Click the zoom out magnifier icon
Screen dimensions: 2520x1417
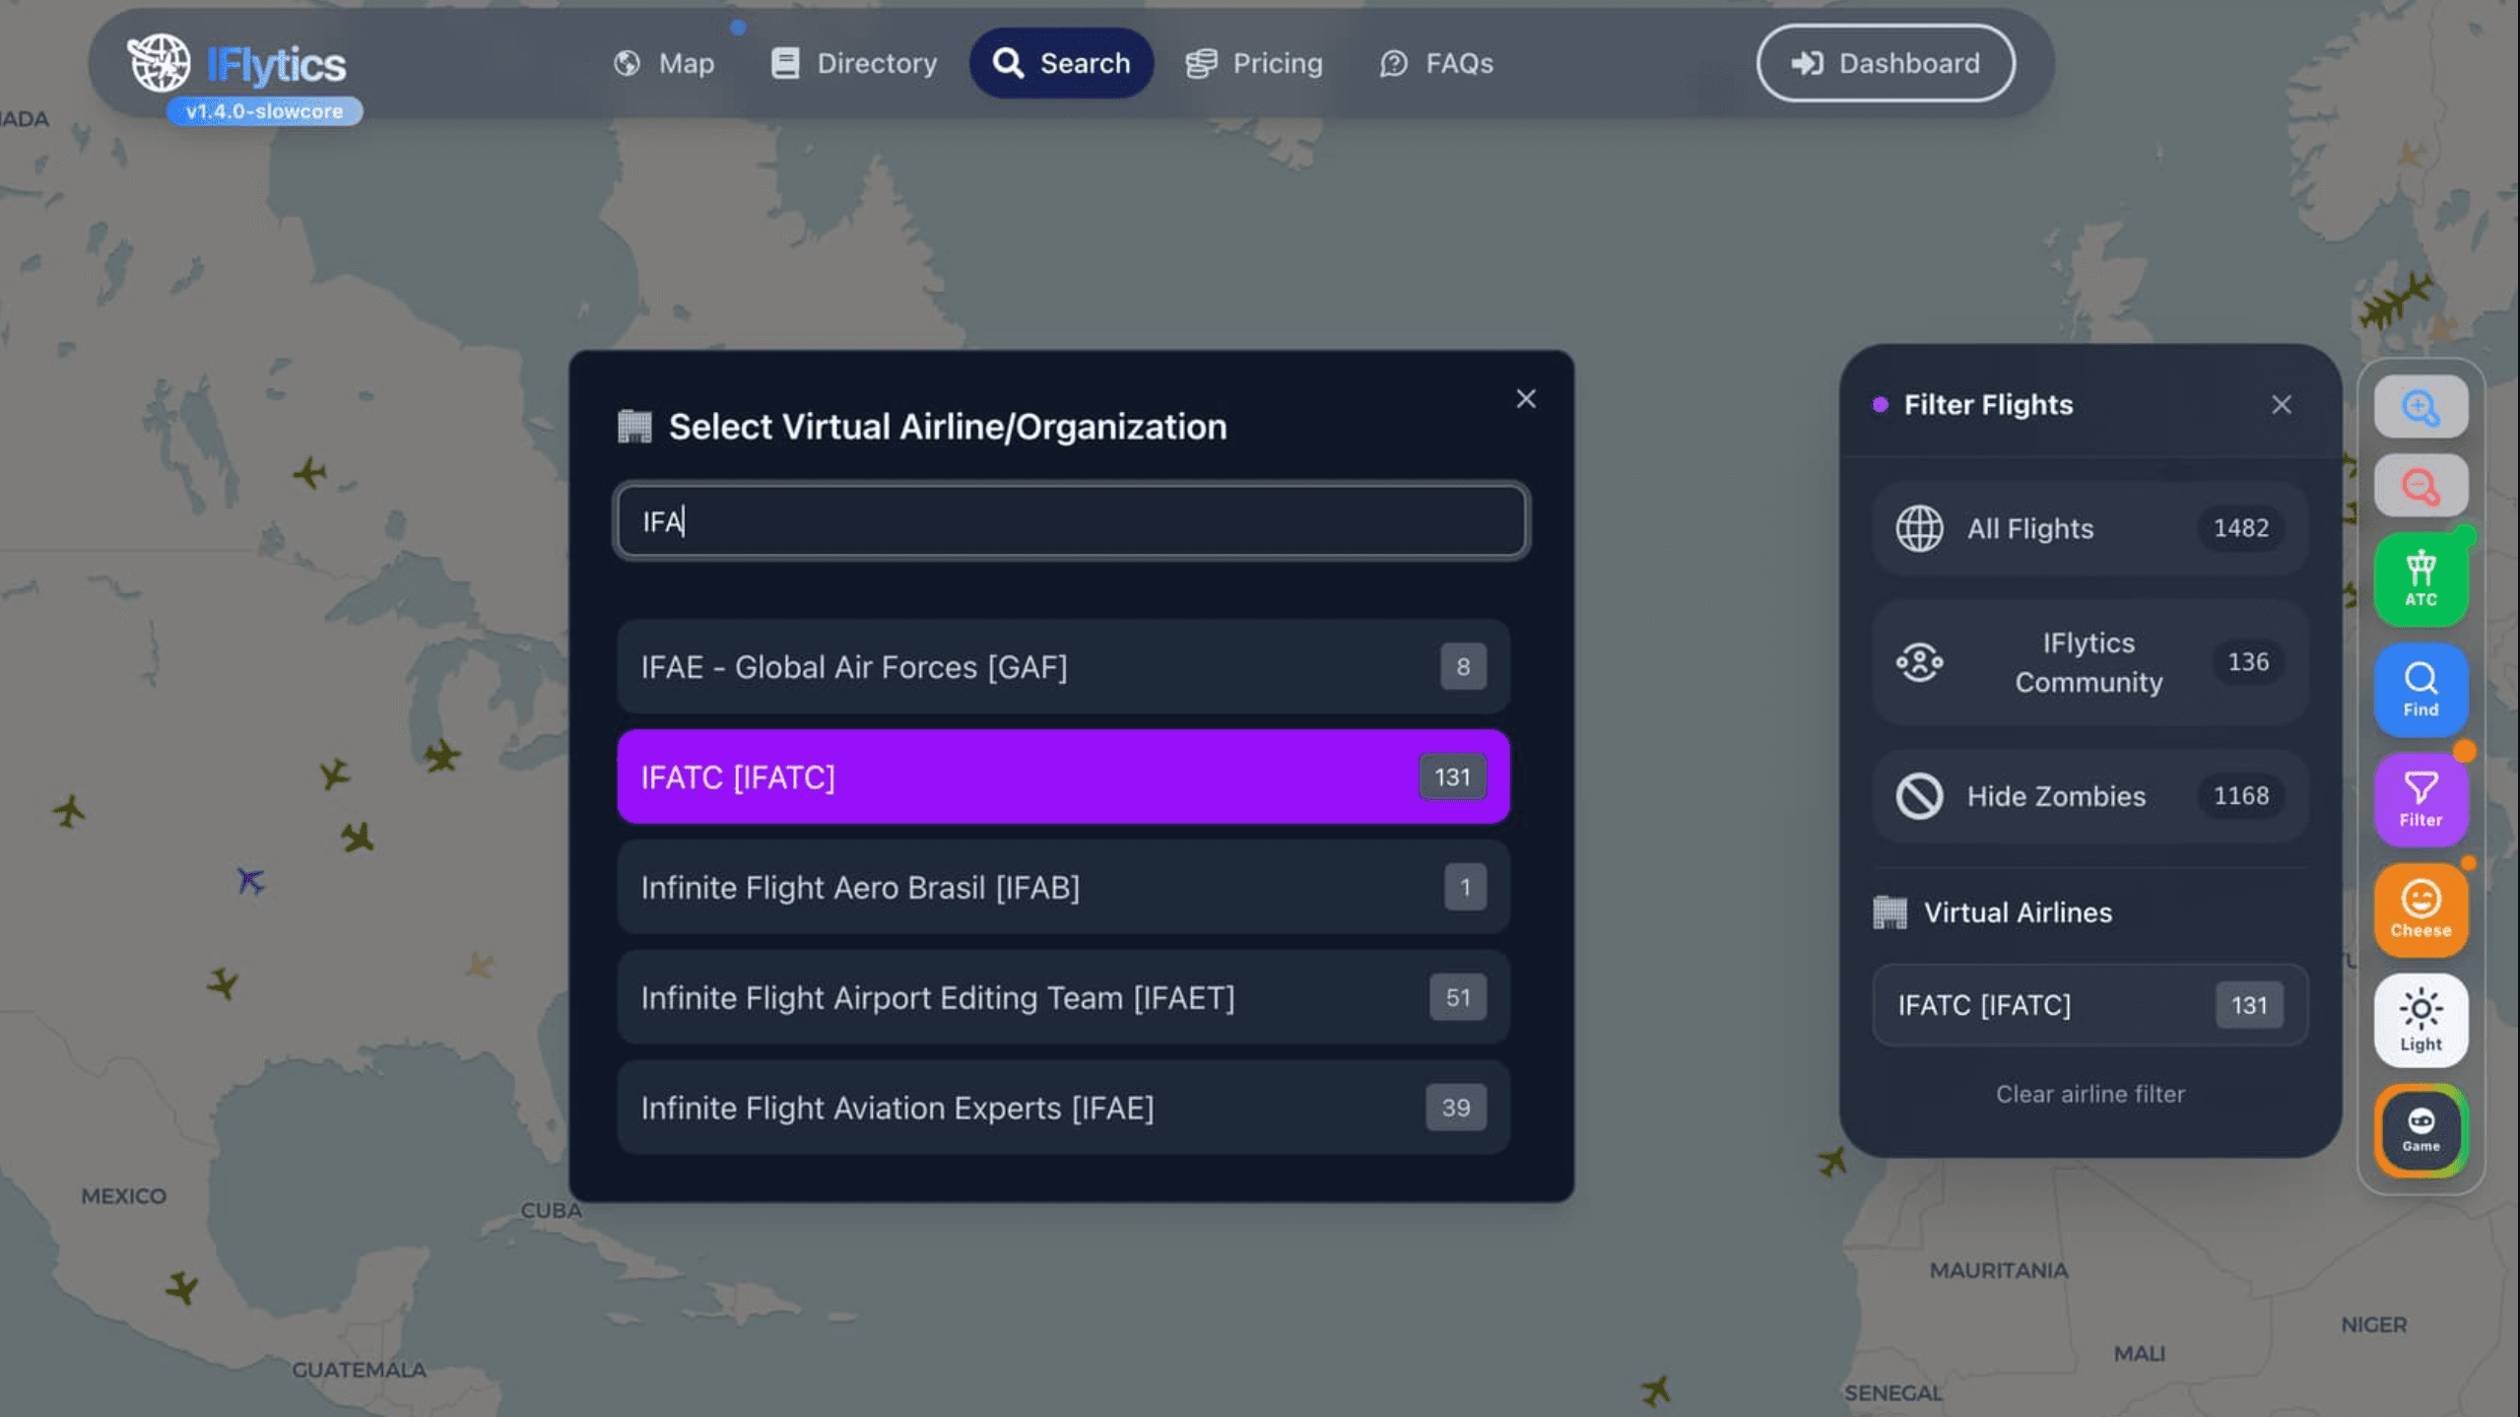(2421, 486)
